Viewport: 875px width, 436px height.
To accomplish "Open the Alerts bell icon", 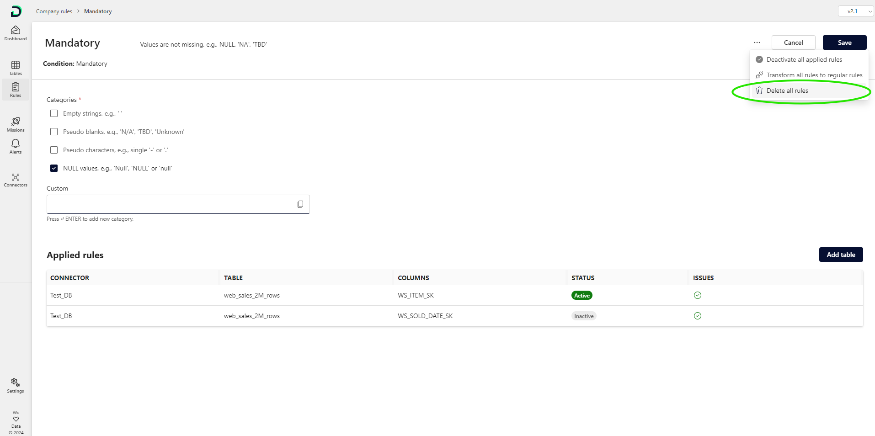I will tap(16, 146).
